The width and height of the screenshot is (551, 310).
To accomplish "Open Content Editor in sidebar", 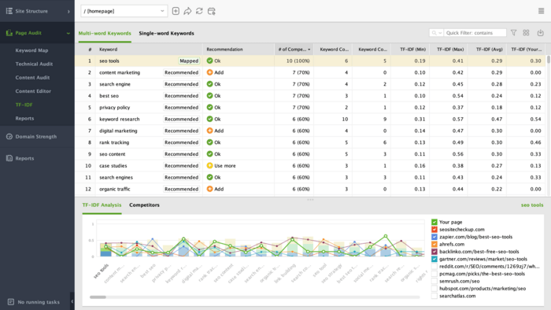I will coord(33,91).
